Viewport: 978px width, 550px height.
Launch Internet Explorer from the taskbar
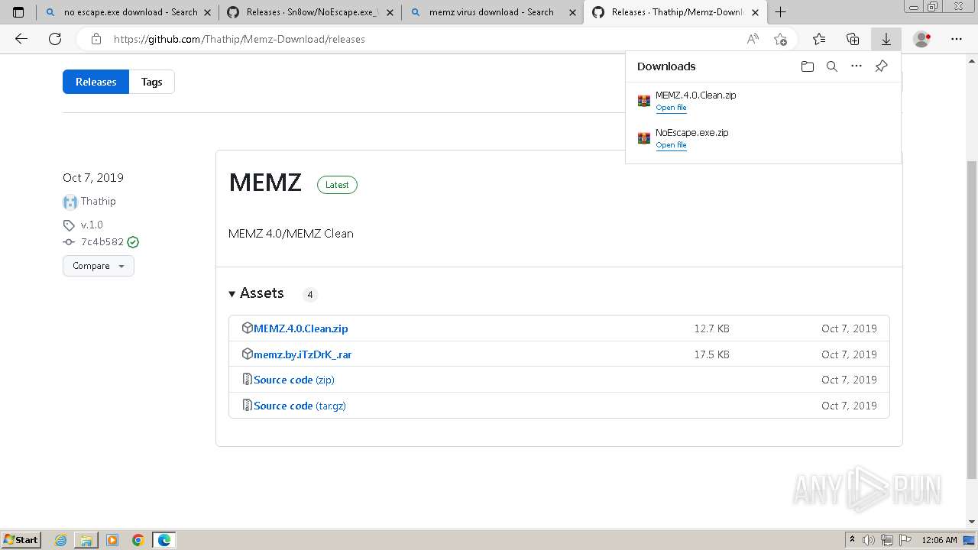click(61, 540)
